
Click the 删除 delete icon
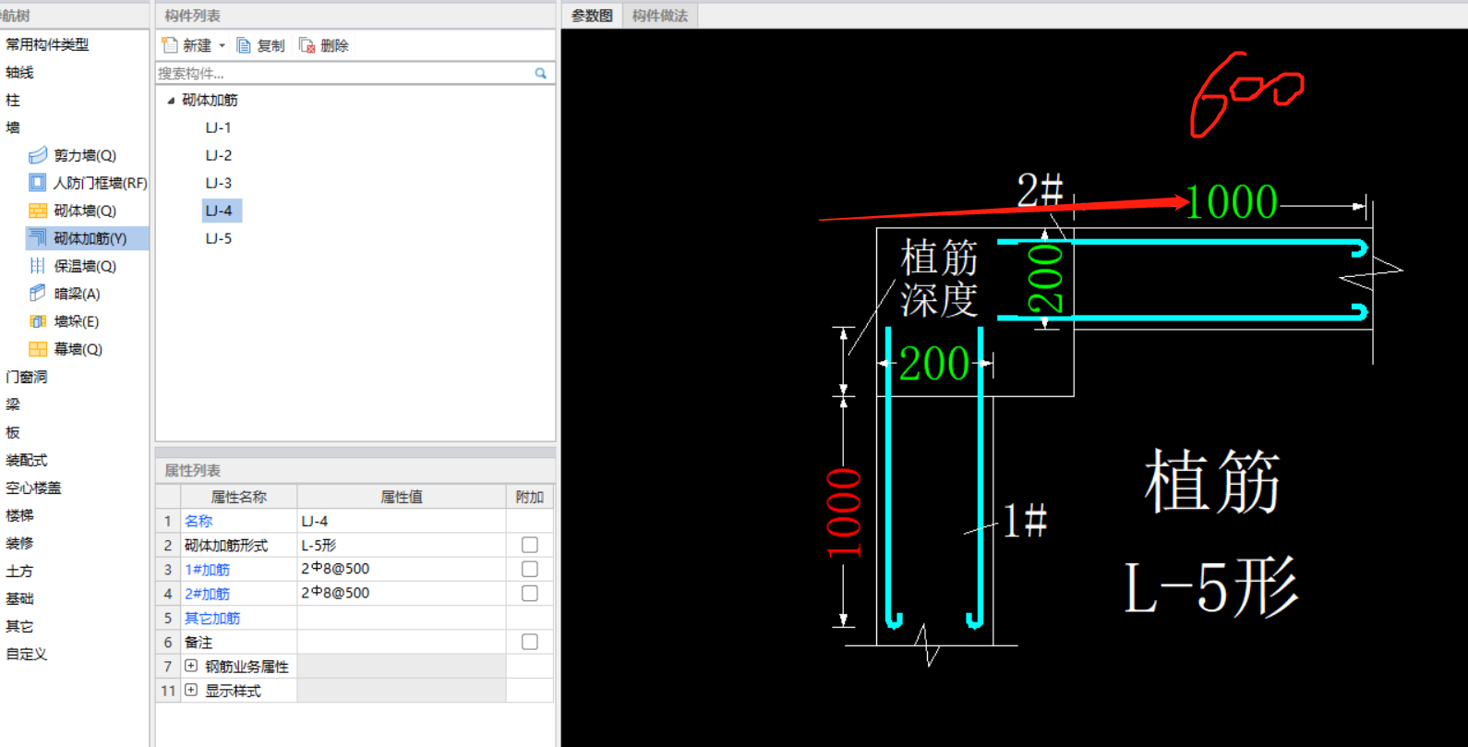(307, 45)
